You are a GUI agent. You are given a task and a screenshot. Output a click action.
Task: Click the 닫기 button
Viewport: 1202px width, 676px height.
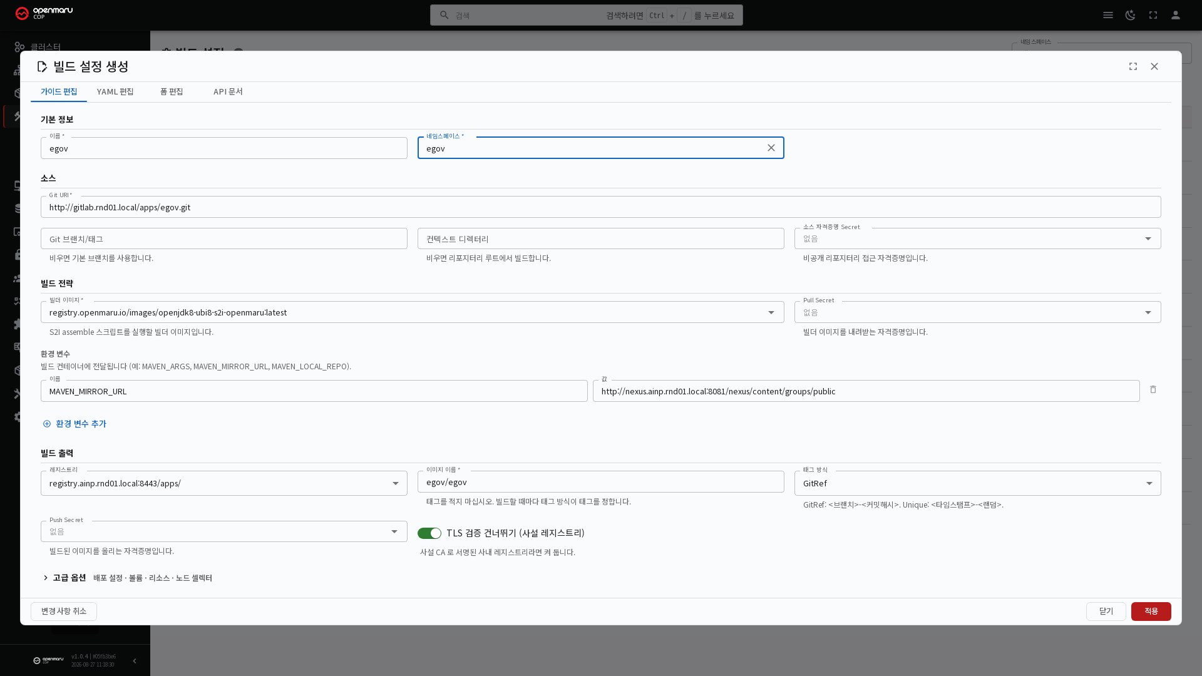[1106, 612]
